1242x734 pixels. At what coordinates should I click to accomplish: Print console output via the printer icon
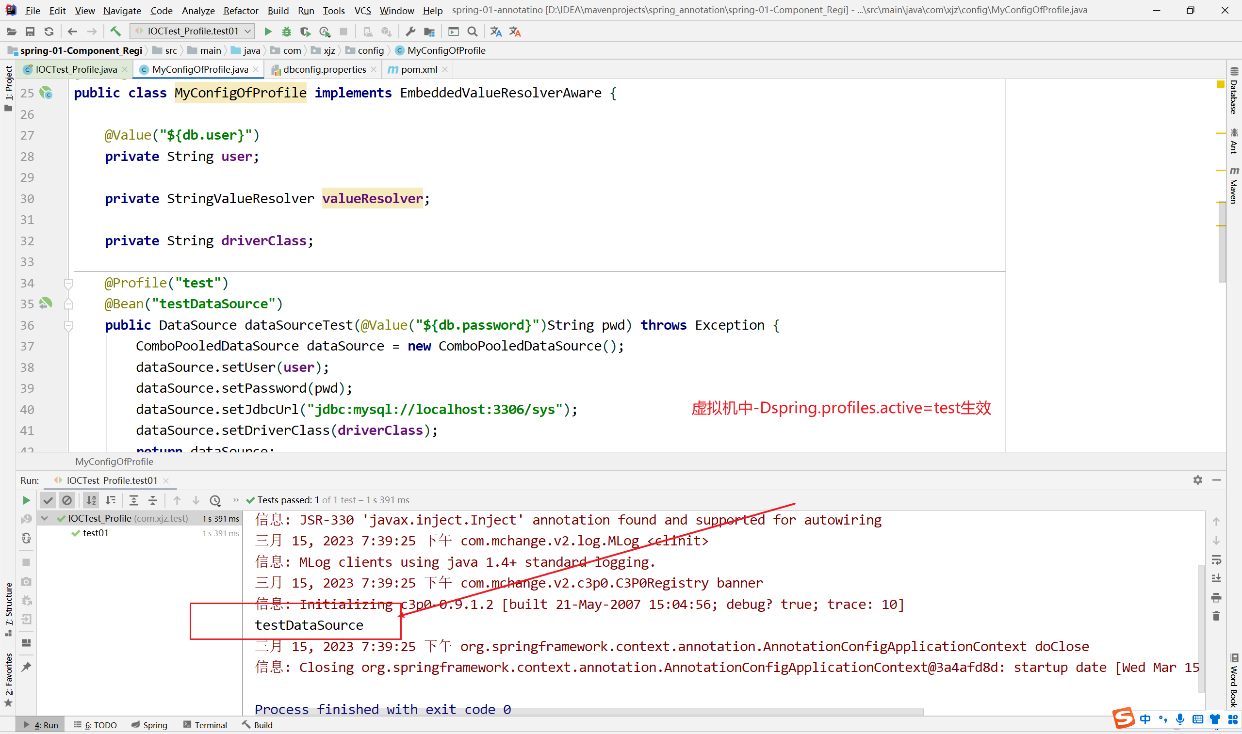coord(1216,597)
